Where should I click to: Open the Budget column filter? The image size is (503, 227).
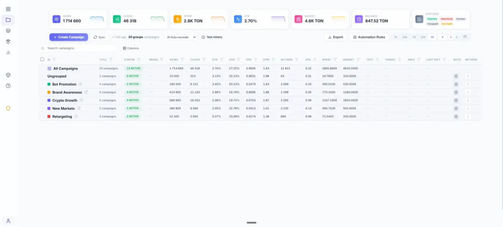click(x=358, y=60)
